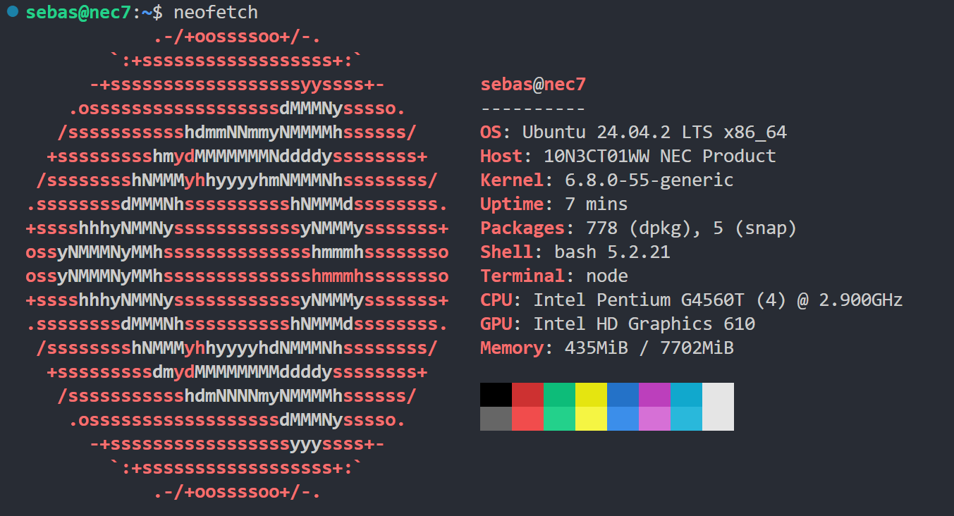Click the CPU Intel Pentium line
This screenshot has width=954, height=516.
pos(691,300)
